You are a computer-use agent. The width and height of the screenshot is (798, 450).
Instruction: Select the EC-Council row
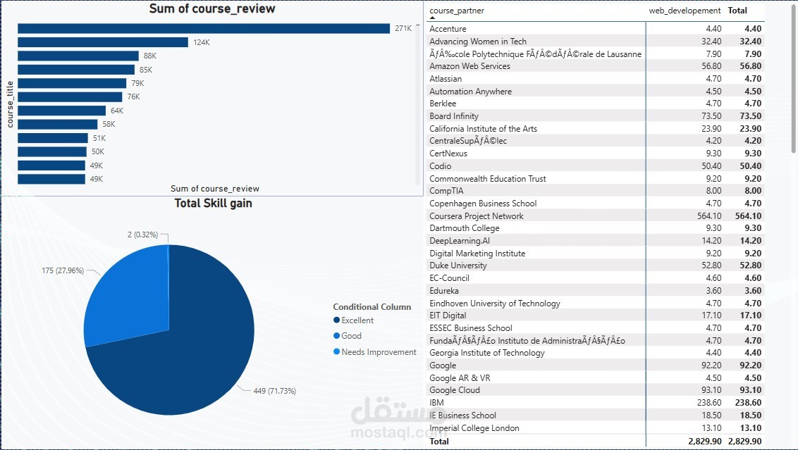pos(595,278)
